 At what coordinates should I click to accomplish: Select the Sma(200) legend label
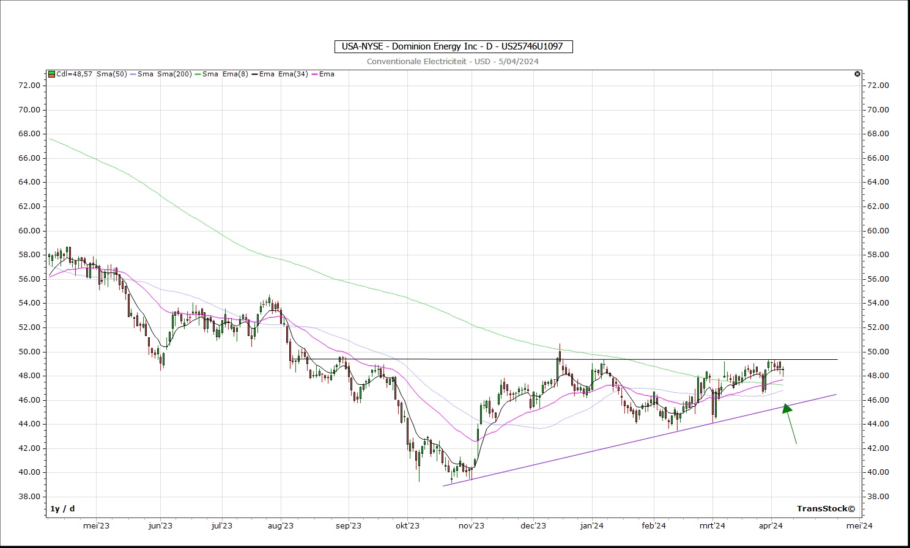pos(175,74)
